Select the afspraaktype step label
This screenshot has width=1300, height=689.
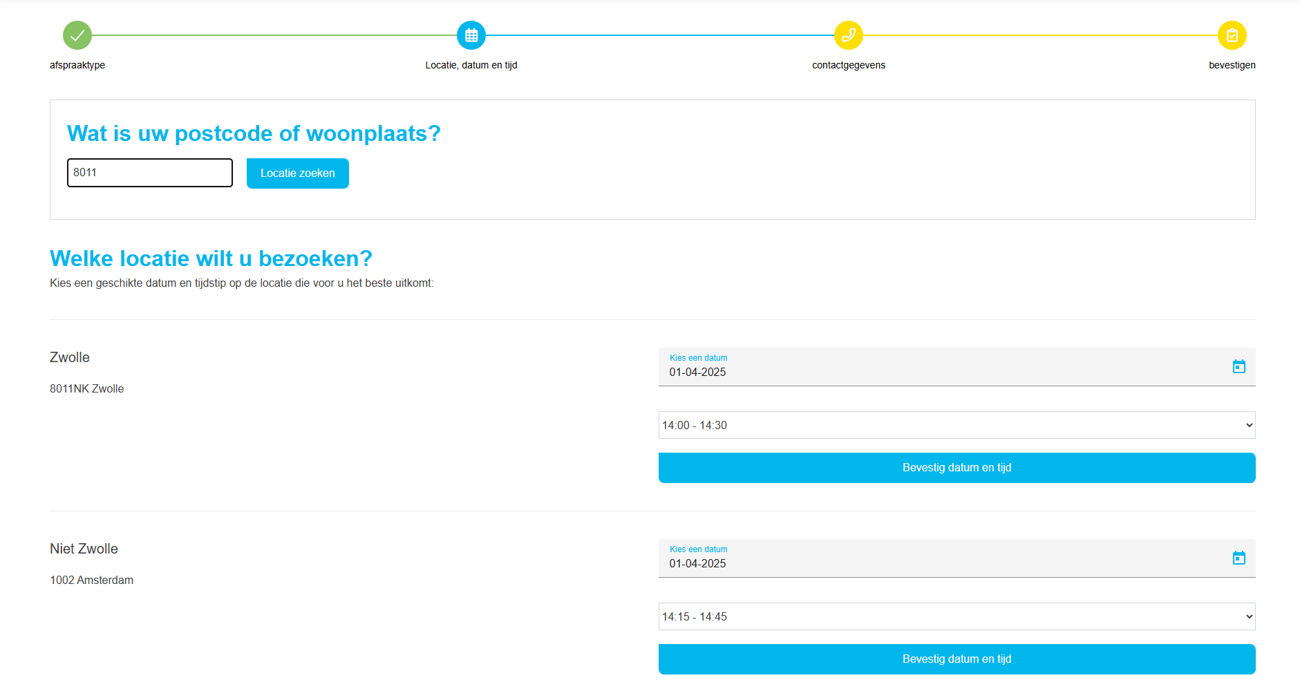(77, 65)
